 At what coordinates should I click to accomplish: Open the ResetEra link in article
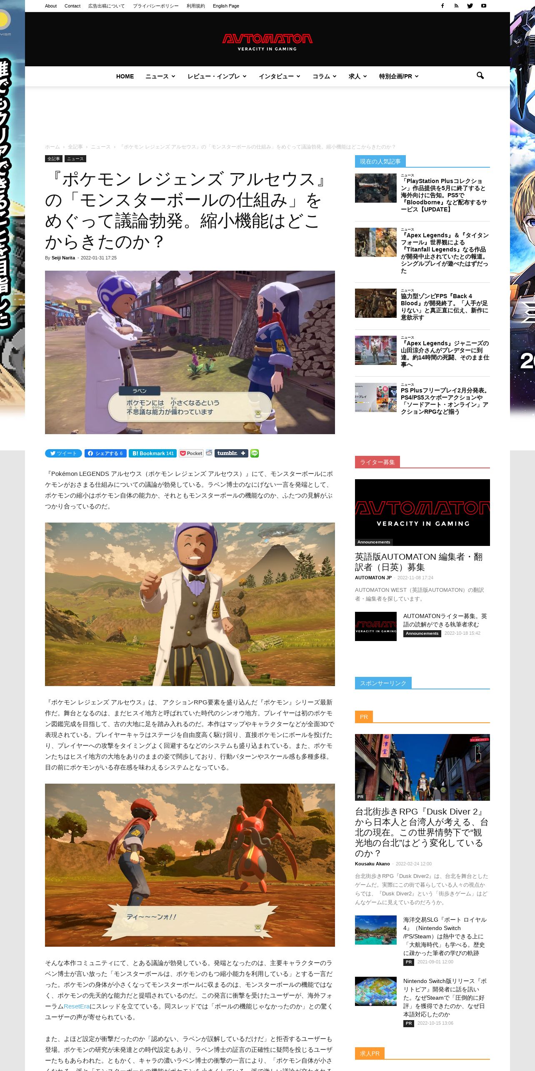[x=77, y=1006]
